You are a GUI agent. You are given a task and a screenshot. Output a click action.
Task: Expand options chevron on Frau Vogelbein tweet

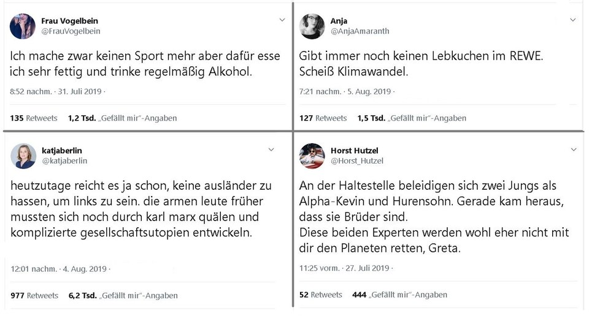click(x=282, y=20)
